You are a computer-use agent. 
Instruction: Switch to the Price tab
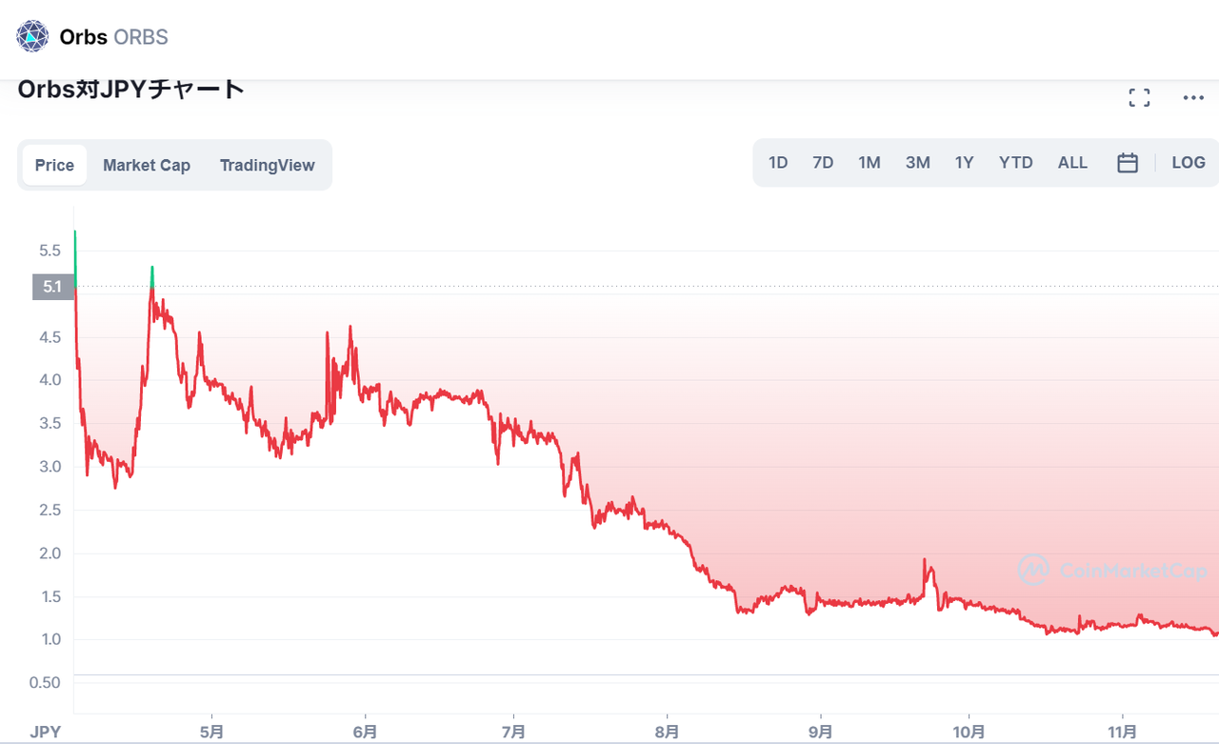pos(54,165)
